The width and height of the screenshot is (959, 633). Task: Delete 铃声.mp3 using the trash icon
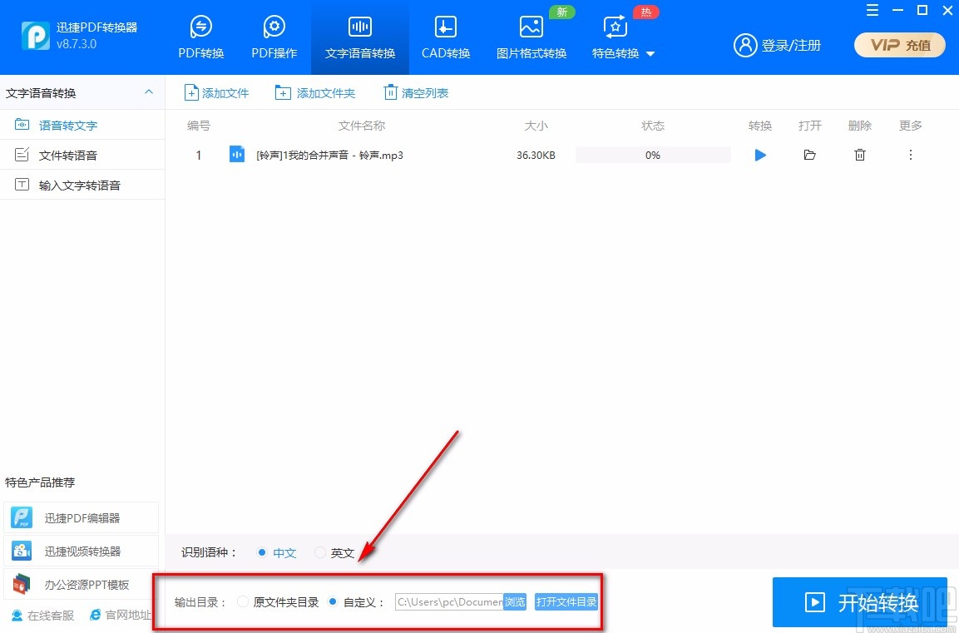(x=860, y=155)
